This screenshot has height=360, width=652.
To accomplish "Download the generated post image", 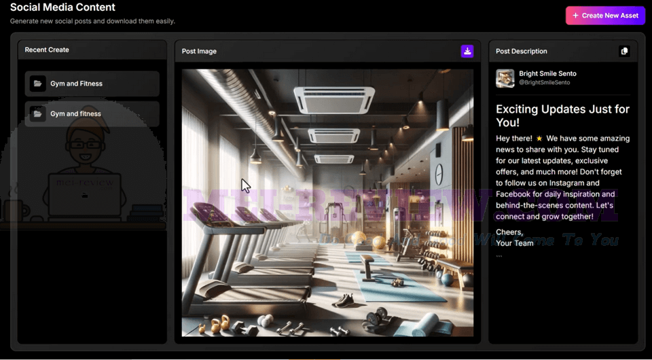I will 467,51.
